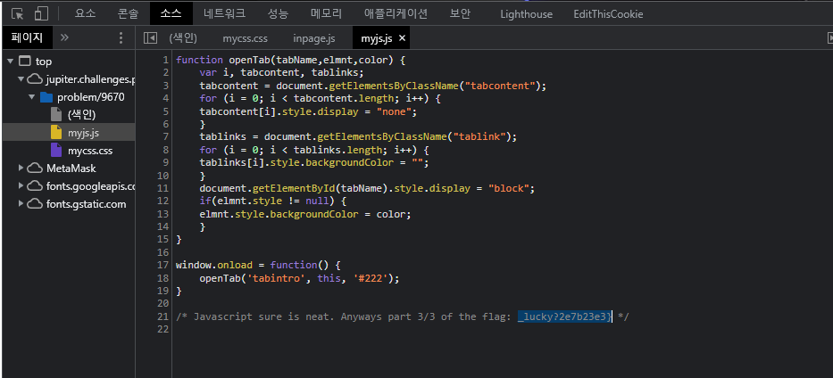The height and width of the screenshot is (378, 833).
Task: Set breakpoint on line number 1
Action: click(x=166, y=60)
